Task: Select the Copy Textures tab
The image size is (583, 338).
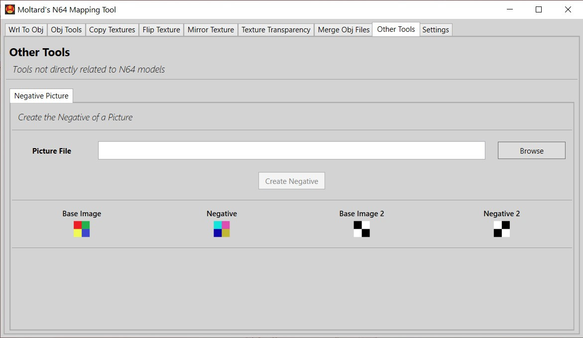Action: pos(112,29)
